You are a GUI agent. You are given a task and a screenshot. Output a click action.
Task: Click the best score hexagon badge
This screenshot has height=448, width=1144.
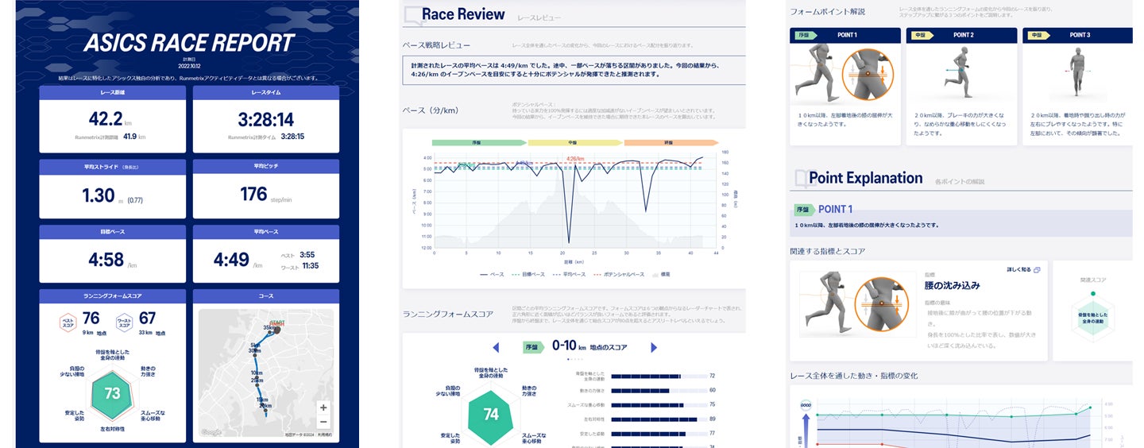pos(68,322)
